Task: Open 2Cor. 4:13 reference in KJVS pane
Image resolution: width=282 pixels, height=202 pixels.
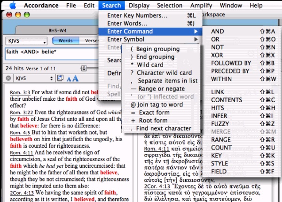Action: pyautogui.click(x=22, y=193)
